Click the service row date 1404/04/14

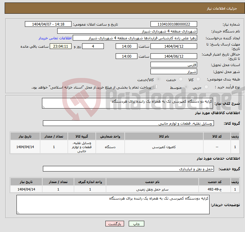26,189
